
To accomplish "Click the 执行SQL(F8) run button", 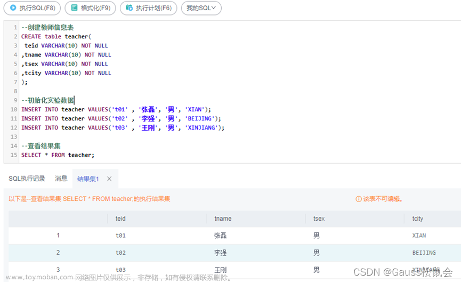I will coord(32,8).
